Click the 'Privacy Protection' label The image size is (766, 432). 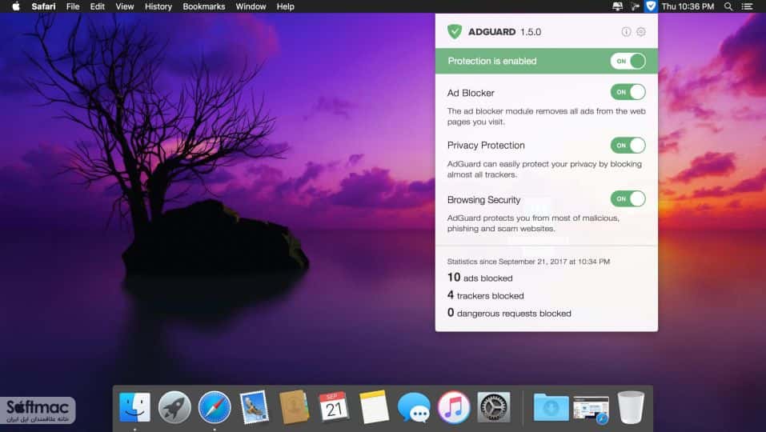click(x=486, y=146)
